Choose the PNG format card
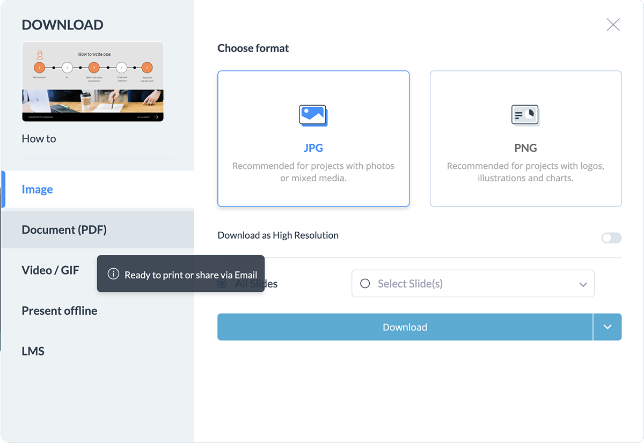Viewport: 644px width, 443px height. pyautogui.click(x=525, y=138)
